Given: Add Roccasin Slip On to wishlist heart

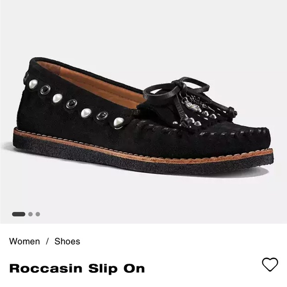Looking at the screenshot, I should tap(270, 264).
